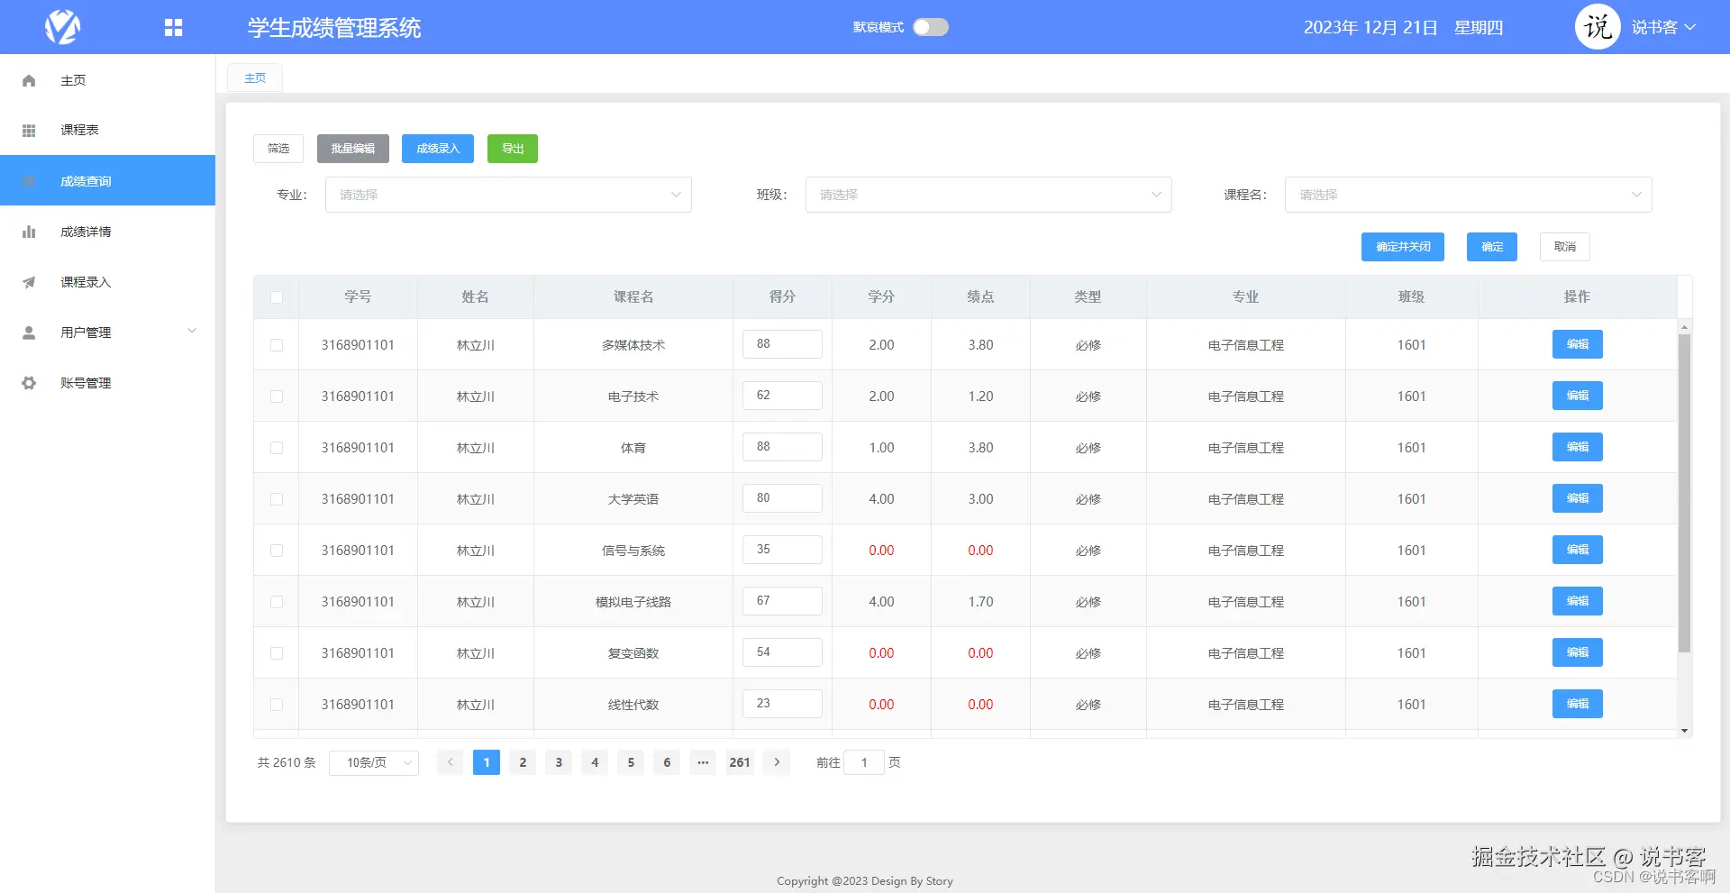
Task: Tick the 信号与系统 row checkbox
Action: tap(277, 551)
